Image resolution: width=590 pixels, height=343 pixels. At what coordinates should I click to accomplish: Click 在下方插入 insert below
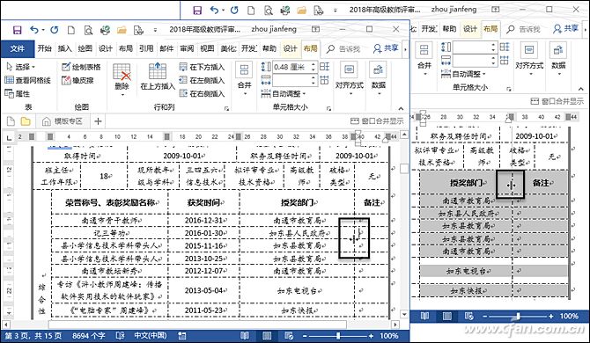point(202,67)
